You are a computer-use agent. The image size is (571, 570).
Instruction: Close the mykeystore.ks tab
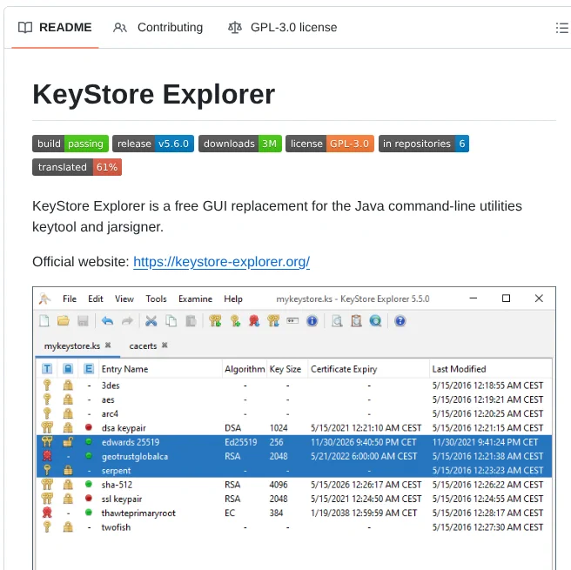[108, 345]
